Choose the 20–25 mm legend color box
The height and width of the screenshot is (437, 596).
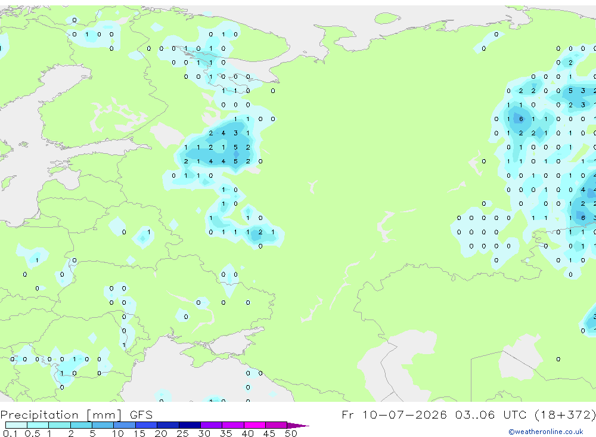(168, 425)
